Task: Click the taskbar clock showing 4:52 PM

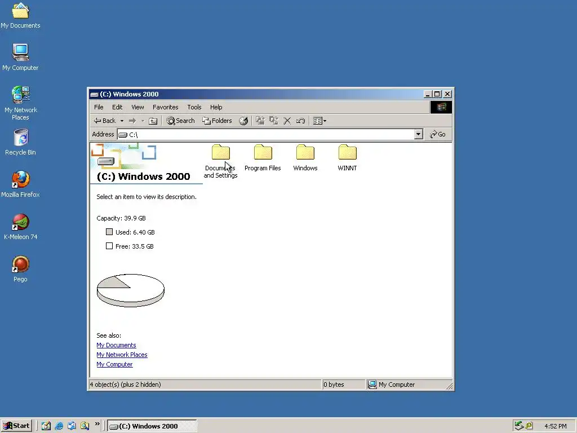Action: click(555, 426)
